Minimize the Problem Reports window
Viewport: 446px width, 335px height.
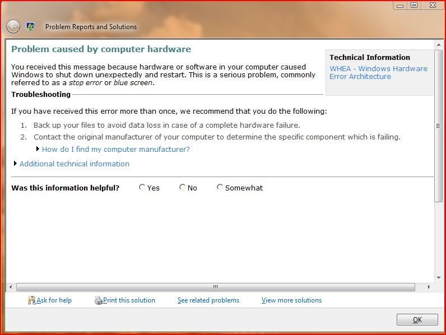coord(400,6)
